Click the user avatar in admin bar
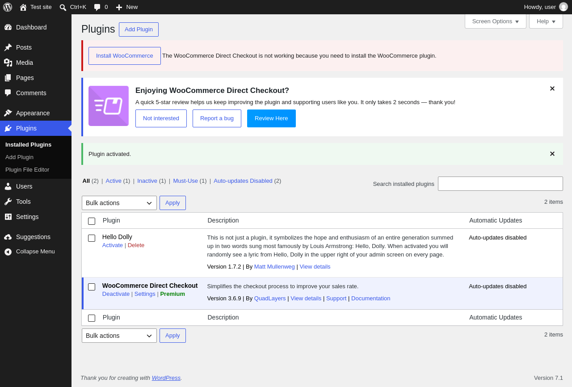This screenshot has width=572, height=387. point(564,7)
